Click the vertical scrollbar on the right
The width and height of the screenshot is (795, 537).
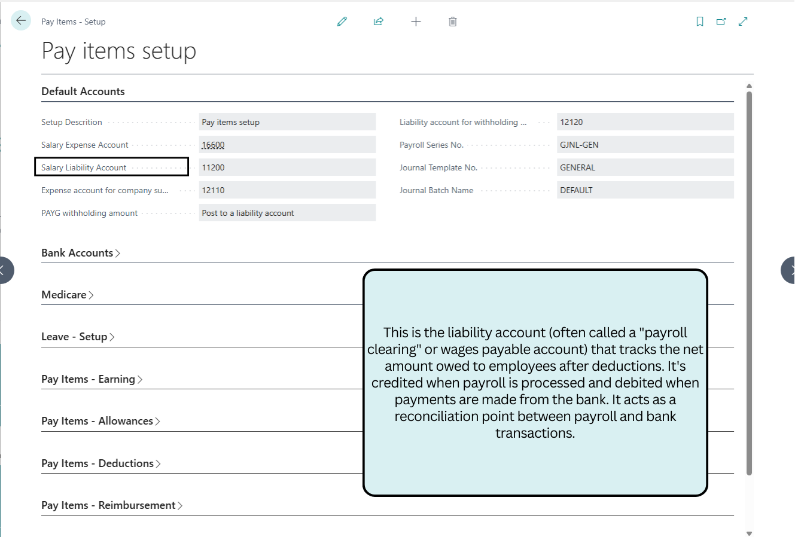(749, 281)
